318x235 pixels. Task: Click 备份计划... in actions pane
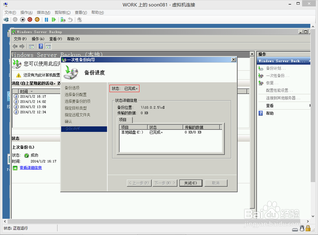click(x=276, y=68)
